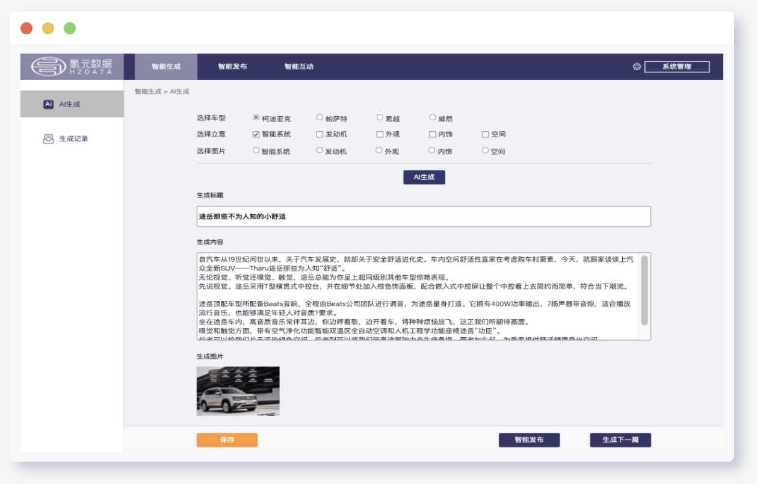The width and height of the screenshot is (757, 484).
Task: Click the 生成标题 title input field
Action: tap(424, 217)
